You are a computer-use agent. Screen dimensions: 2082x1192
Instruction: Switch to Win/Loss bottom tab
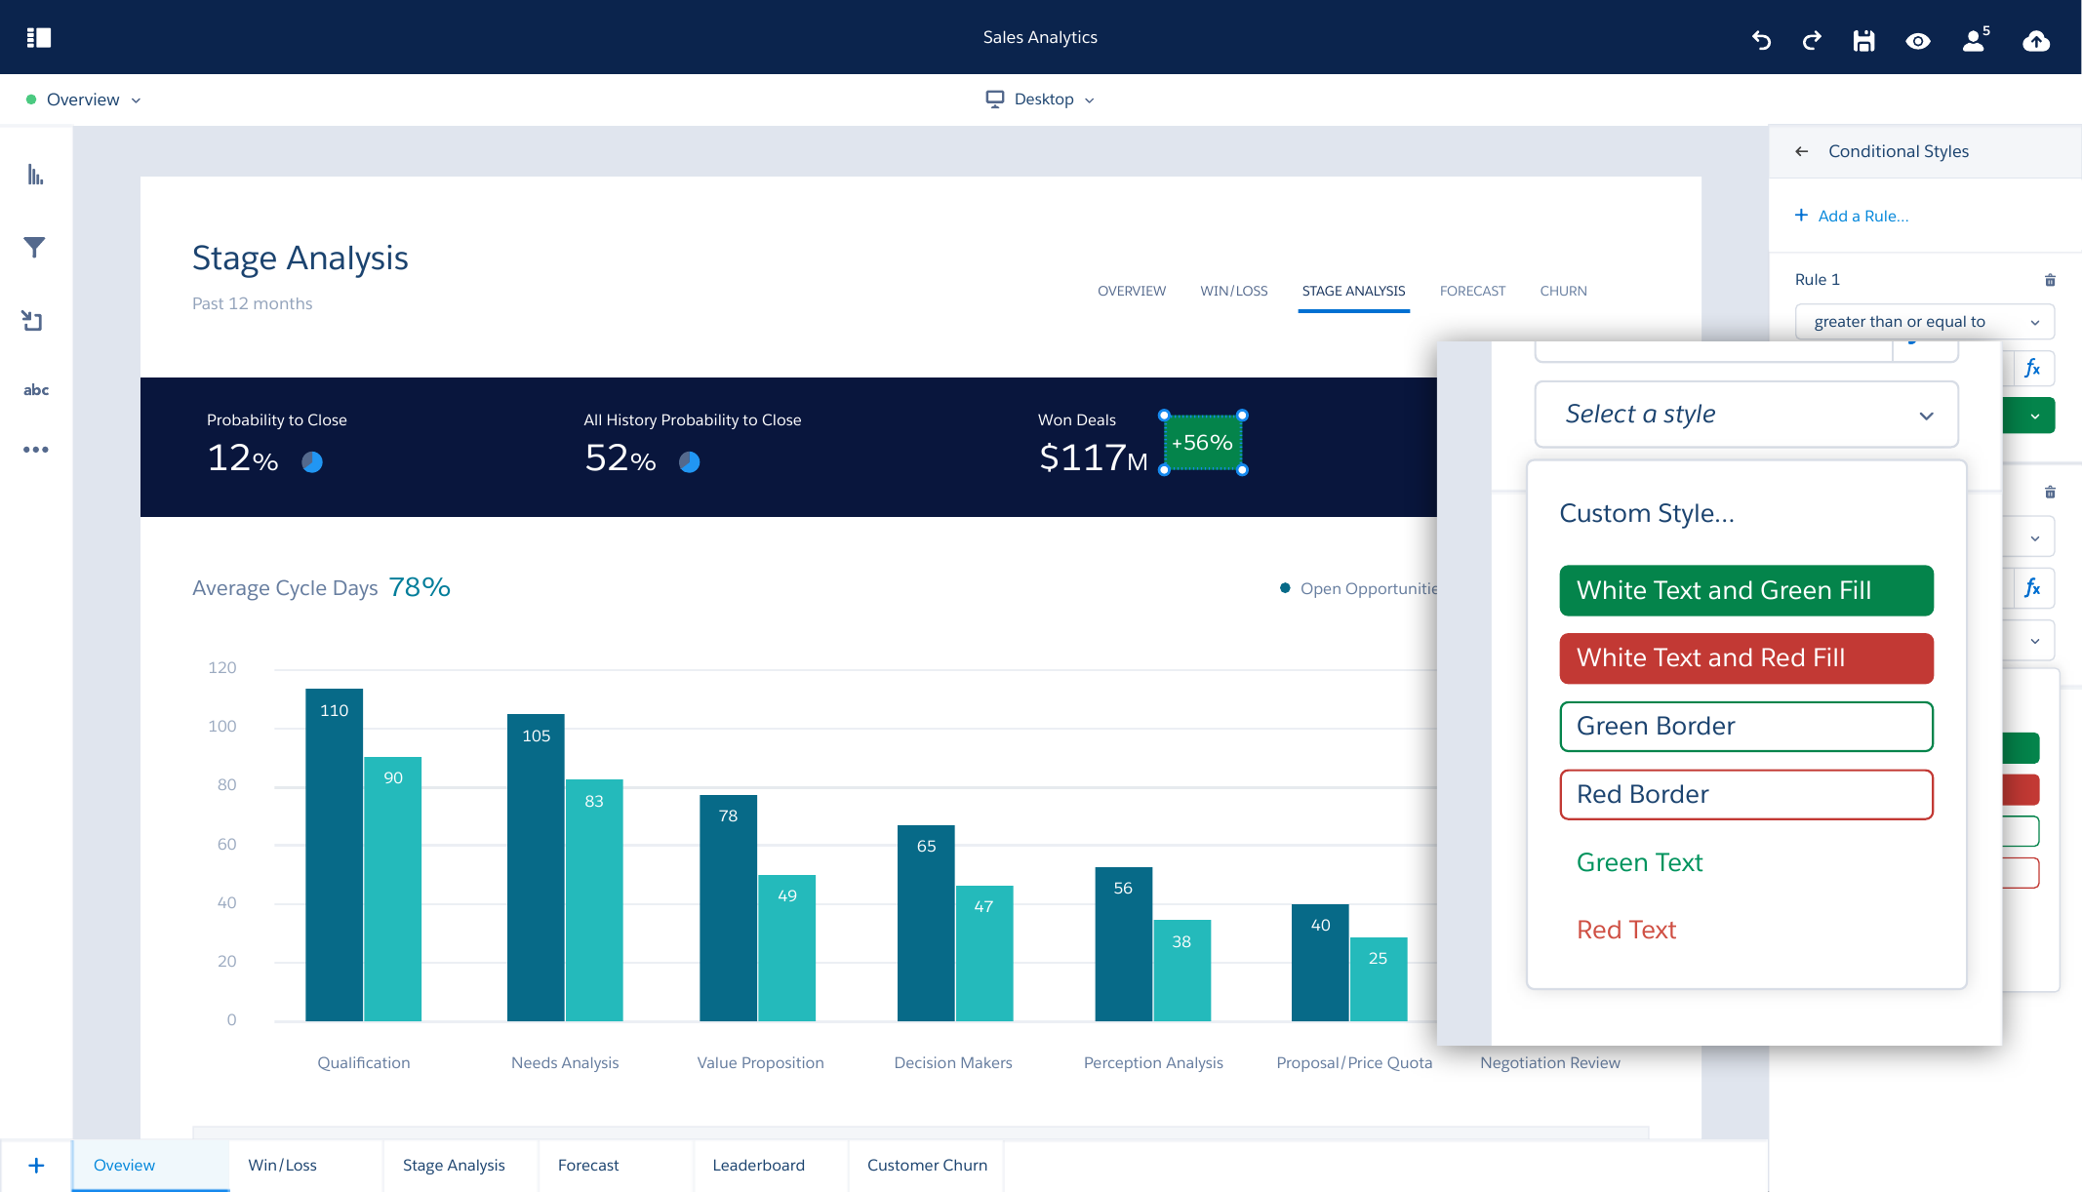coord(305,1166)
